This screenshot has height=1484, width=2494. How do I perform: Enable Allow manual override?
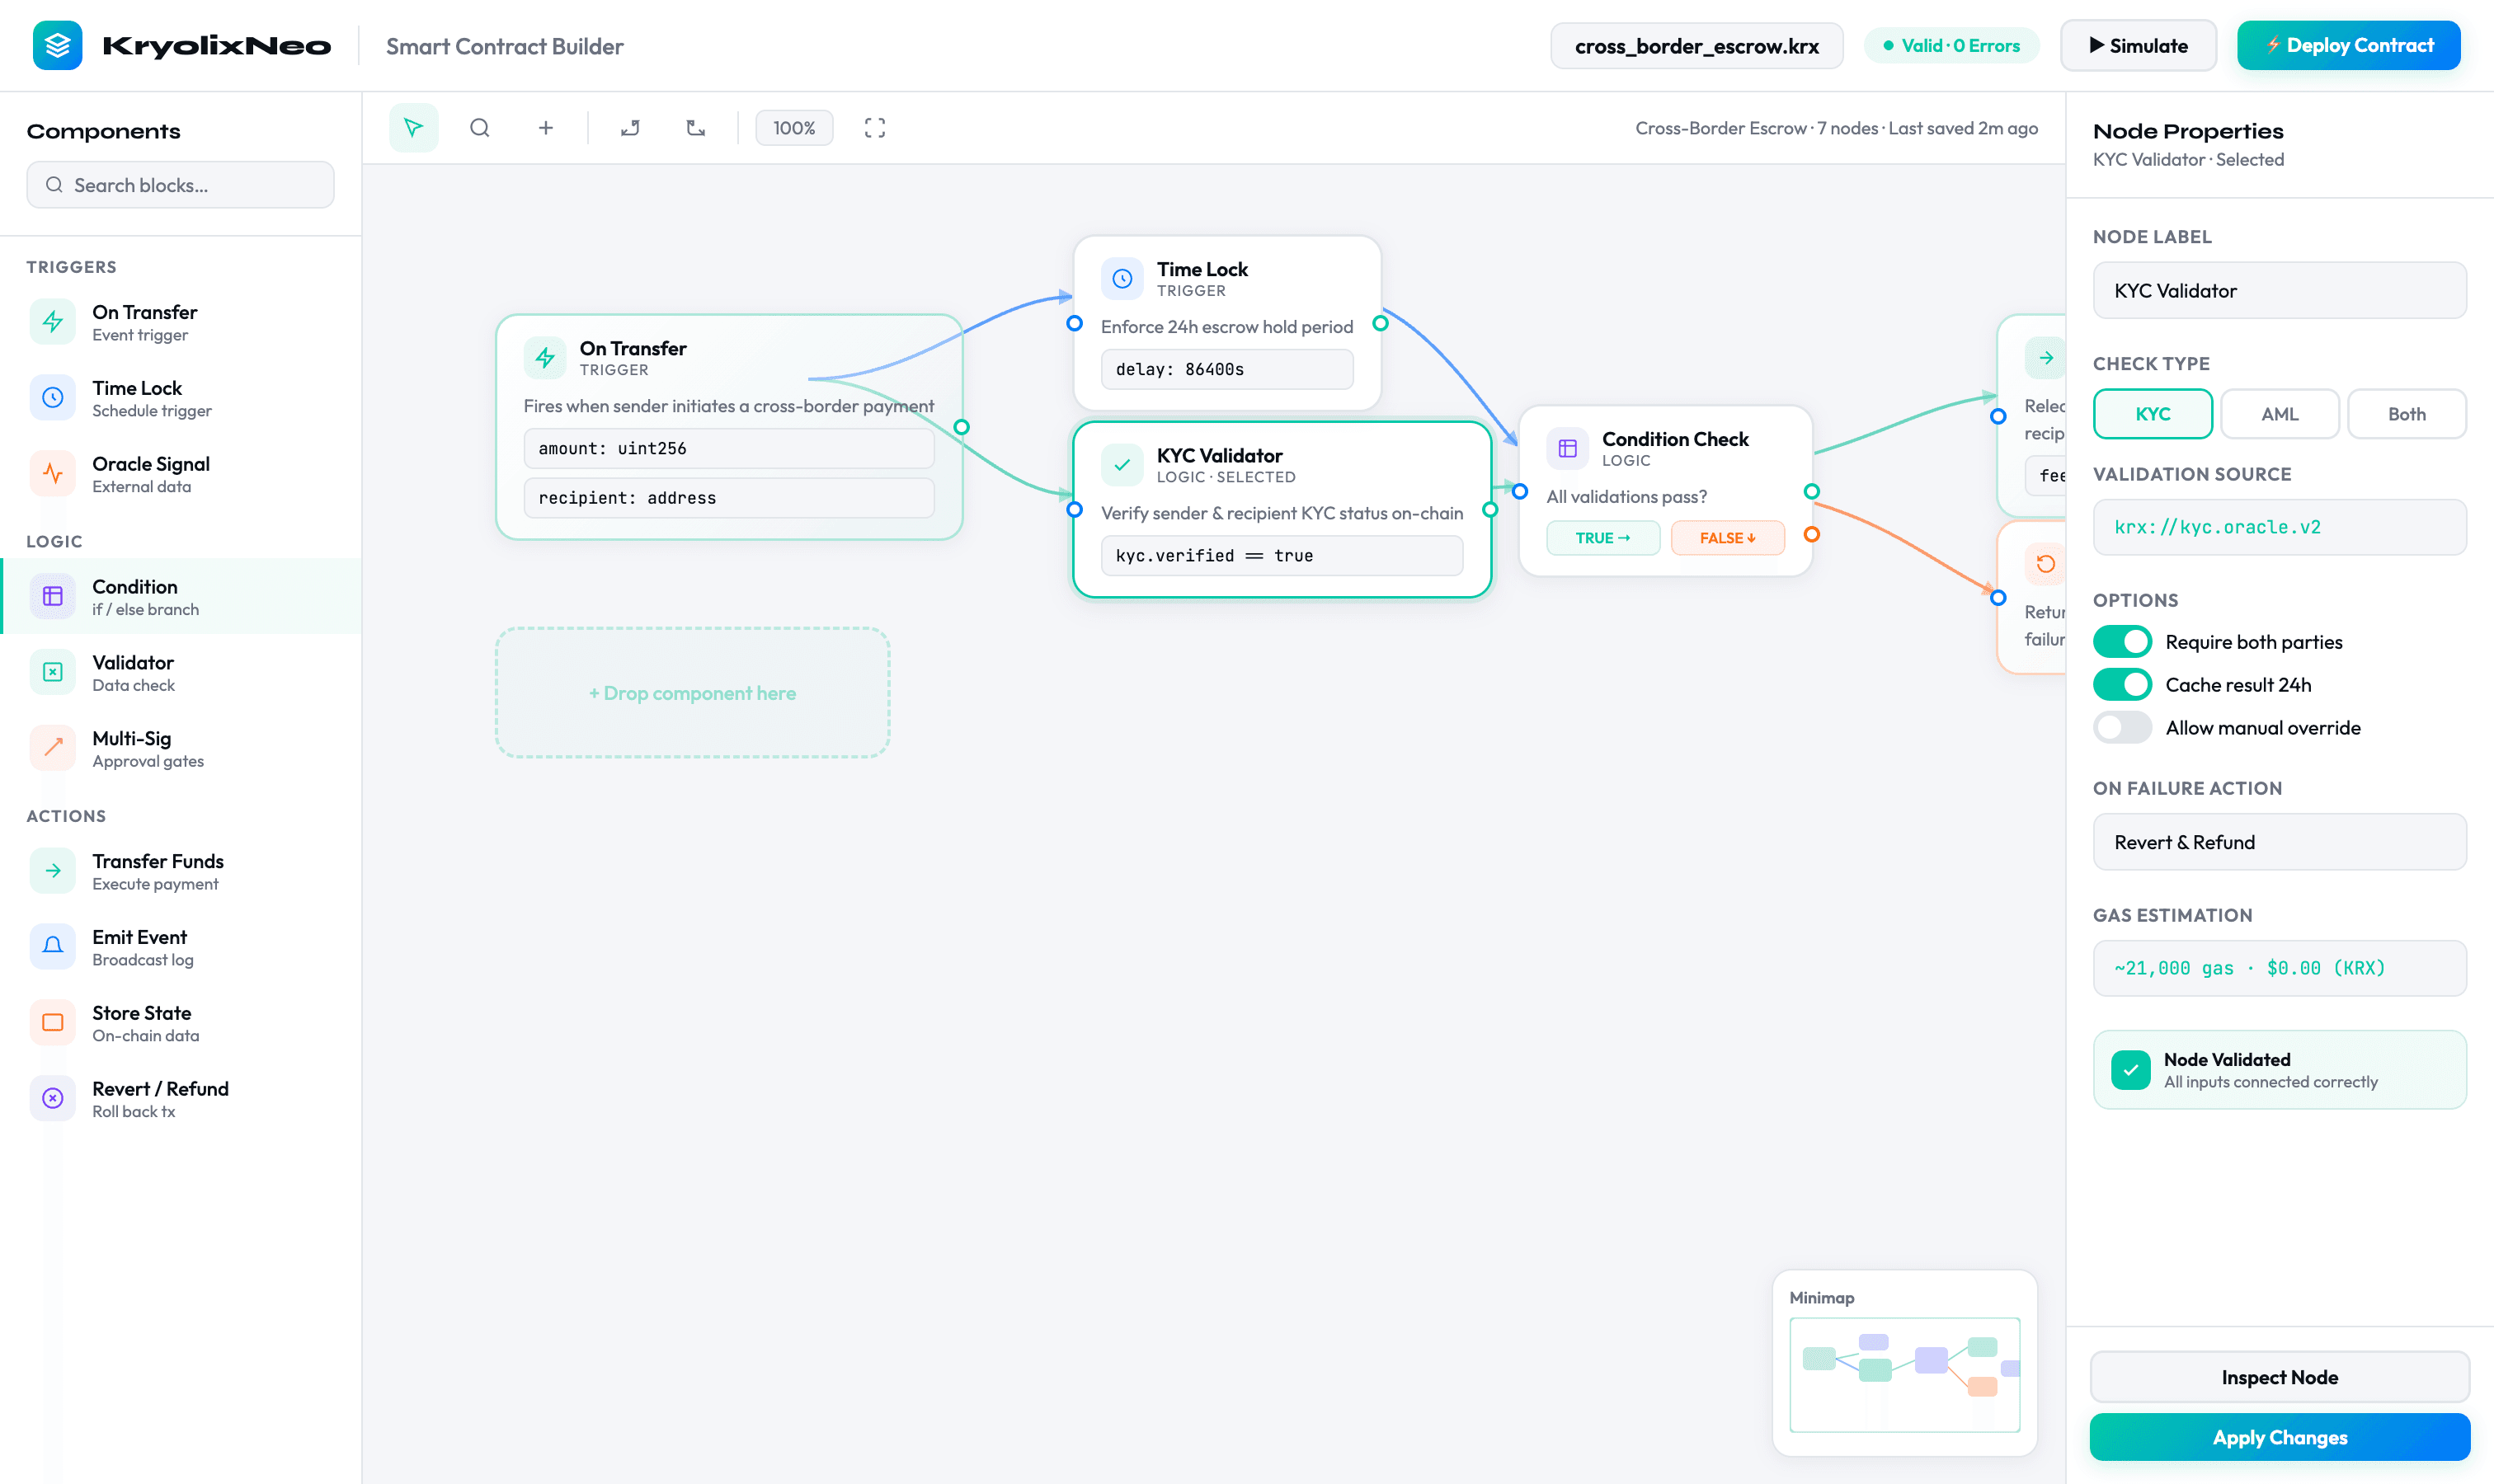point(2123,727)
